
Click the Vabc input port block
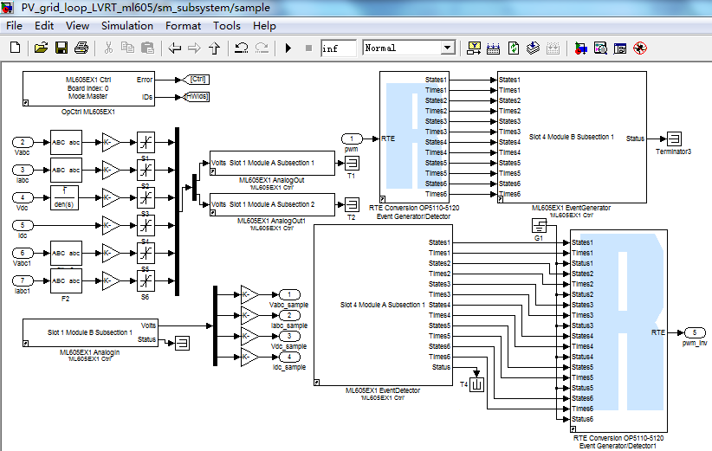23,142
